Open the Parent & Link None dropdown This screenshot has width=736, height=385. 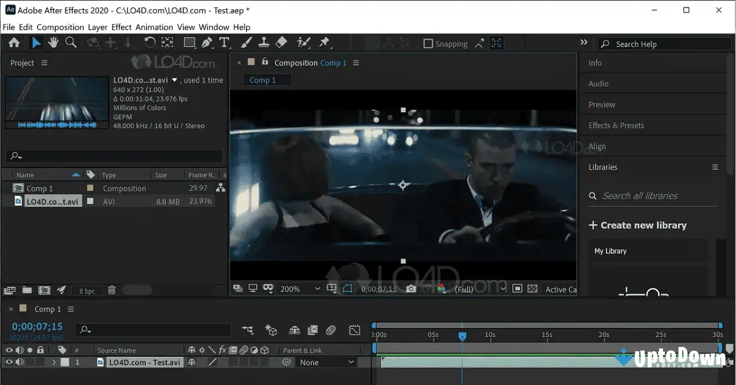click(326, 362)
